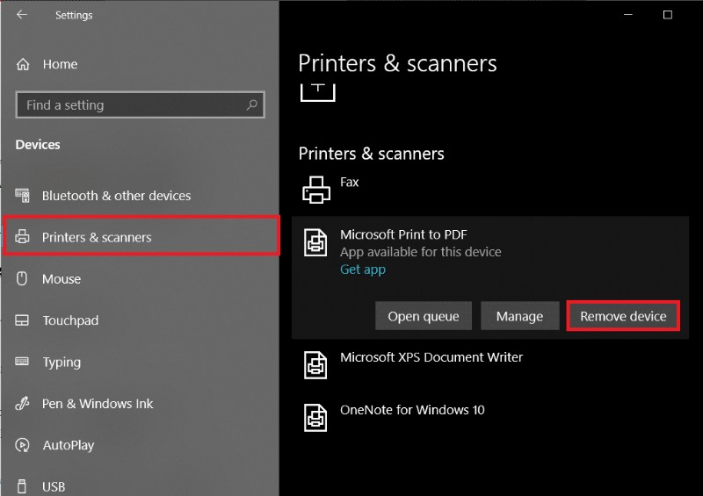Maximize the Settings window
Image resolution: width=703 pixels, height=496 pixels.
pyautogui.click(x=668, y=15)
